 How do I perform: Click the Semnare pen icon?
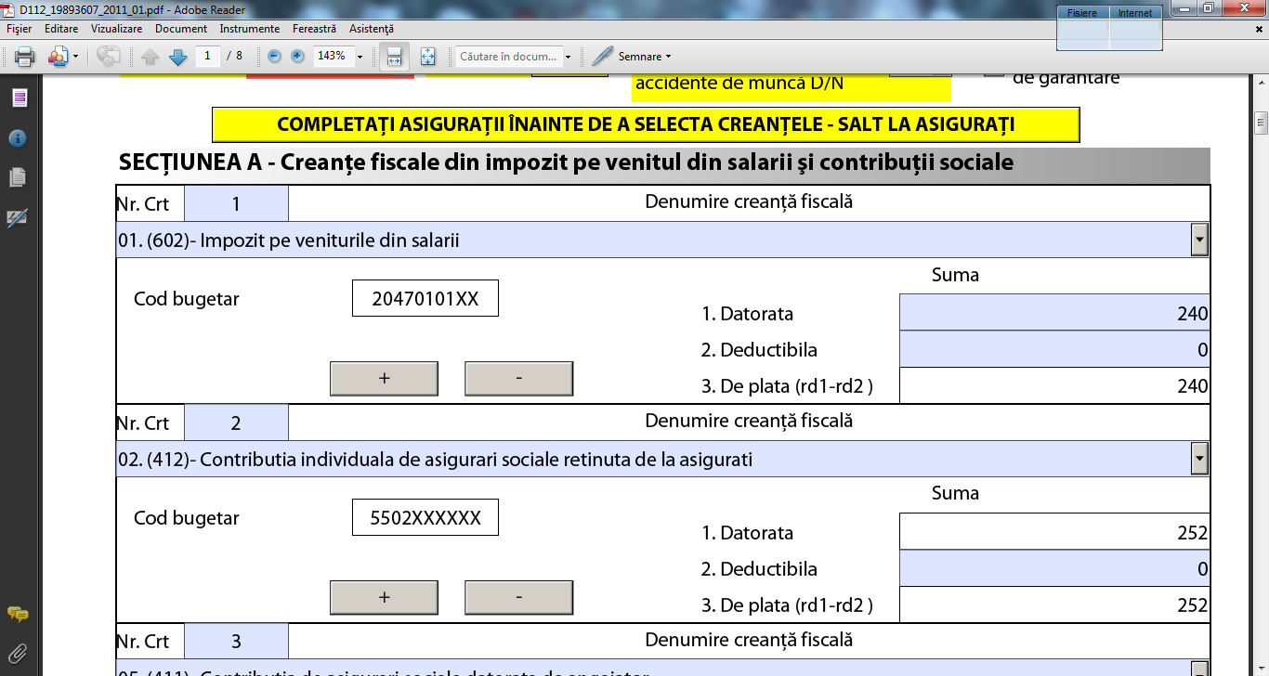(603, 56)
